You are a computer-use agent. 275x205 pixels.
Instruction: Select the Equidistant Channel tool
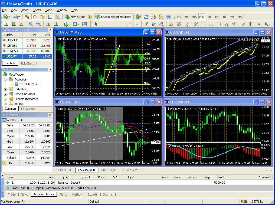click(x=244, y=24)
